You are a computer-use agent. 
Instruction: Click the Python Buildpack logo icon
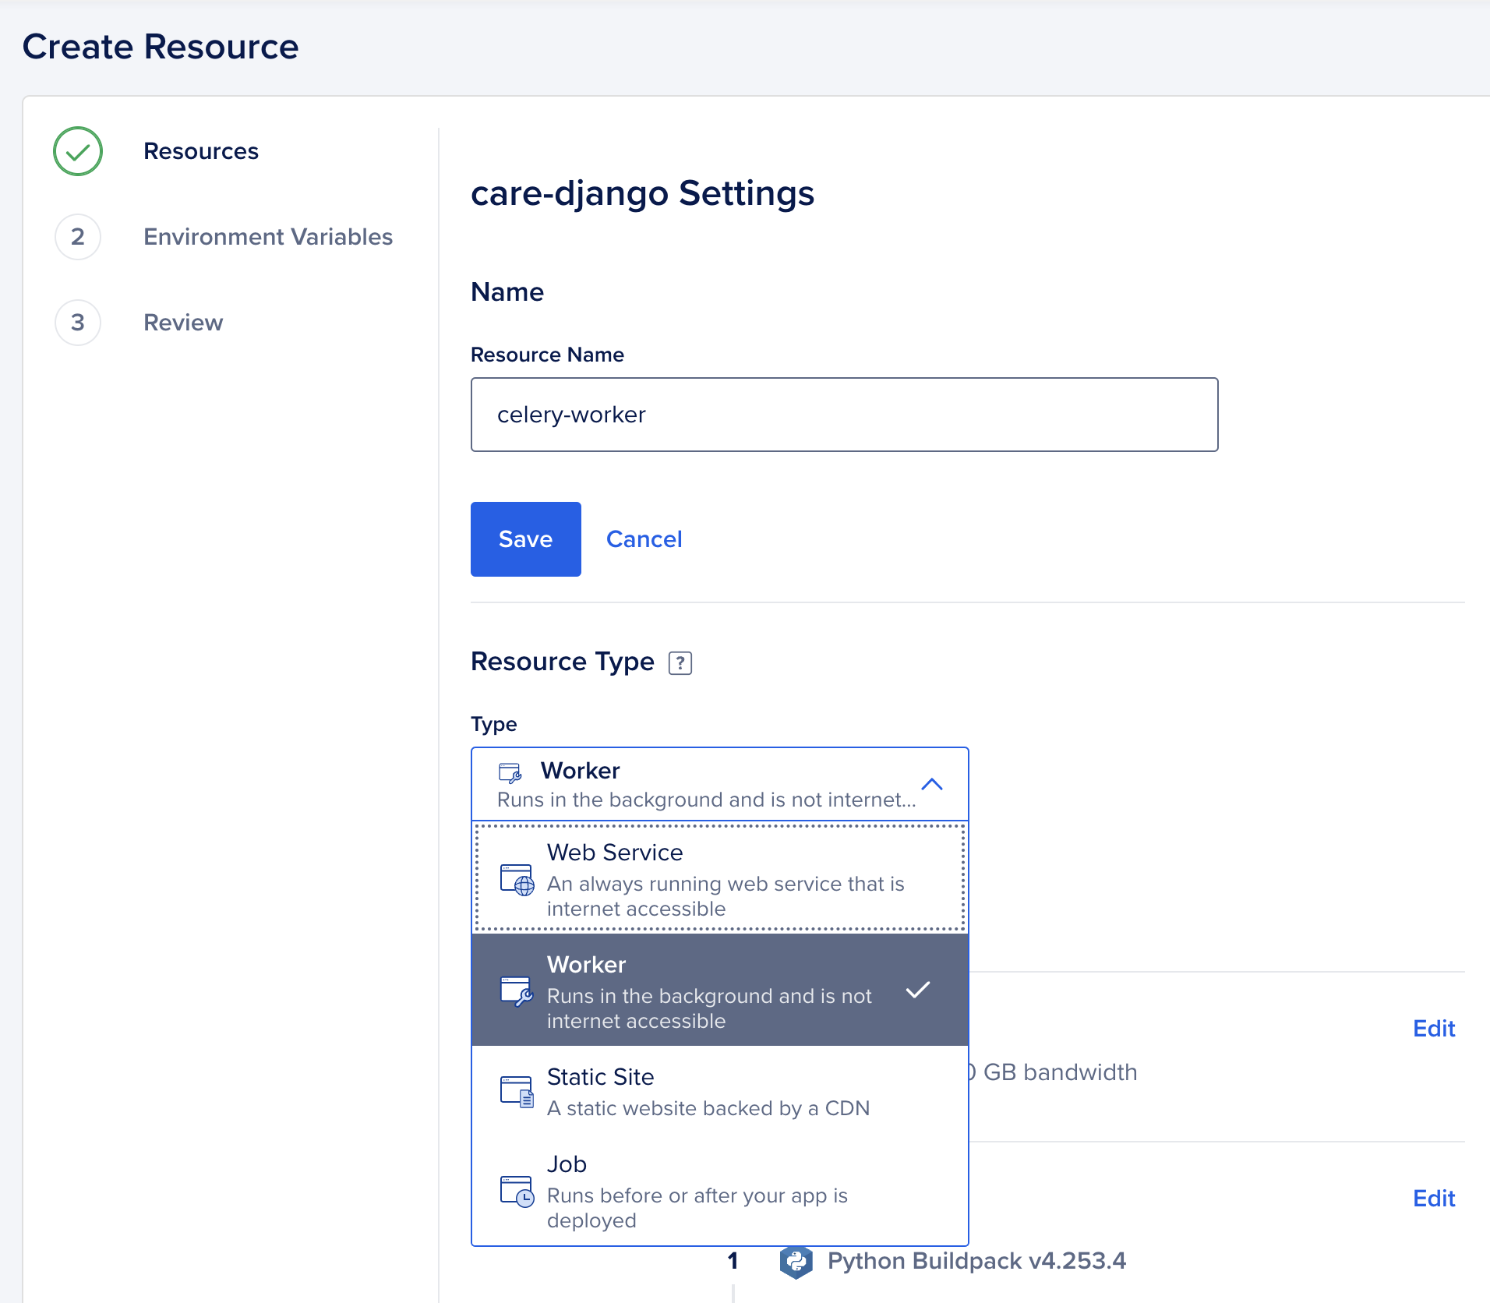coord(796,1262)
